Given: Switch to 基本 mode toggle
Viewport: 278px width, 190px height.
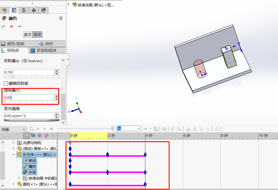Looking at the screenshot, I should [x=28, y=34].
